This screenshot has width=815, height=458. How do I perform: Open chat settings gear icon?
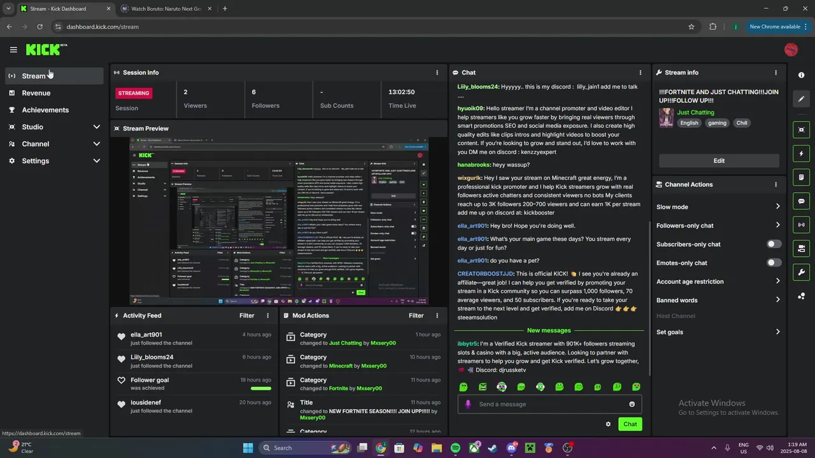coord(608,424)
